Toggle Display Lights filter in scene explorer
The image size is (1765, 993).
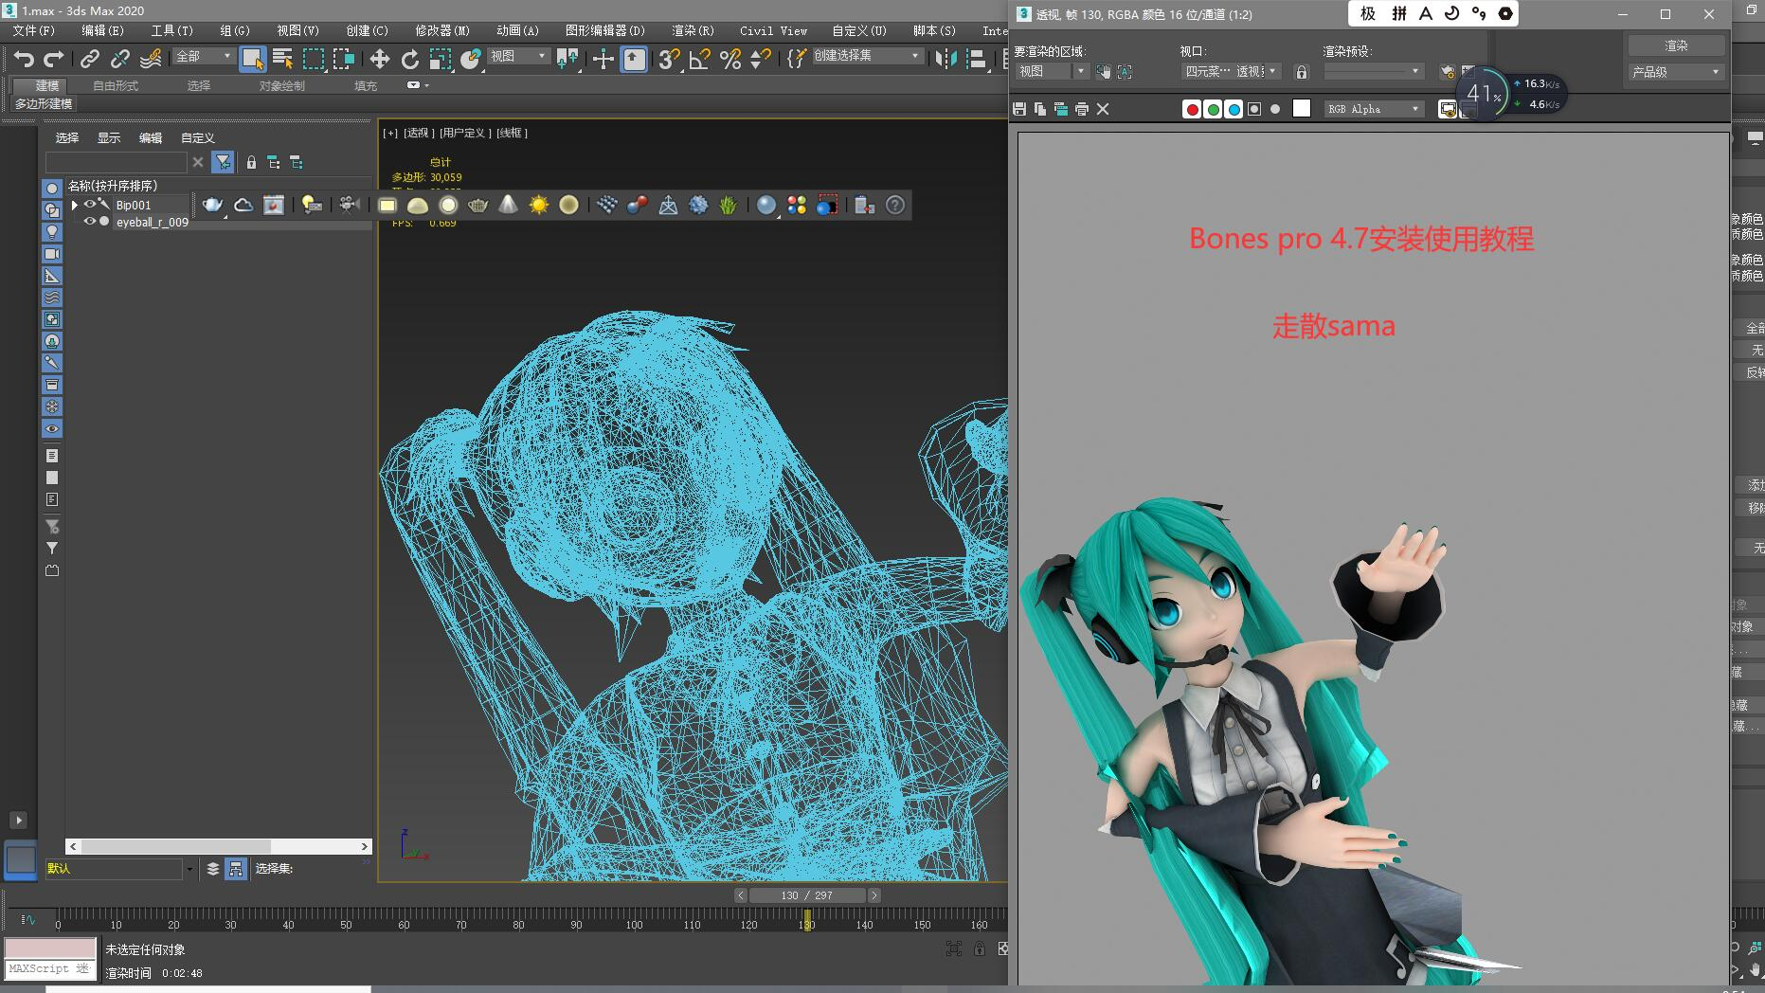click(x=52, y=231)
